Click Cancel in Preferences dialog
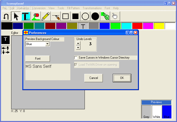 click(x=94, y=78)
